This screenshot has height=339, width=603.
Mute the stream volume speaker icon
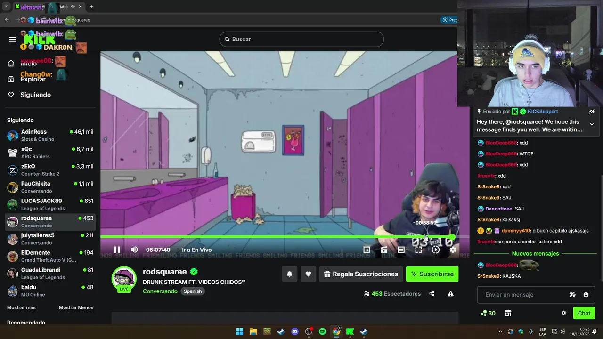[134, 250]
